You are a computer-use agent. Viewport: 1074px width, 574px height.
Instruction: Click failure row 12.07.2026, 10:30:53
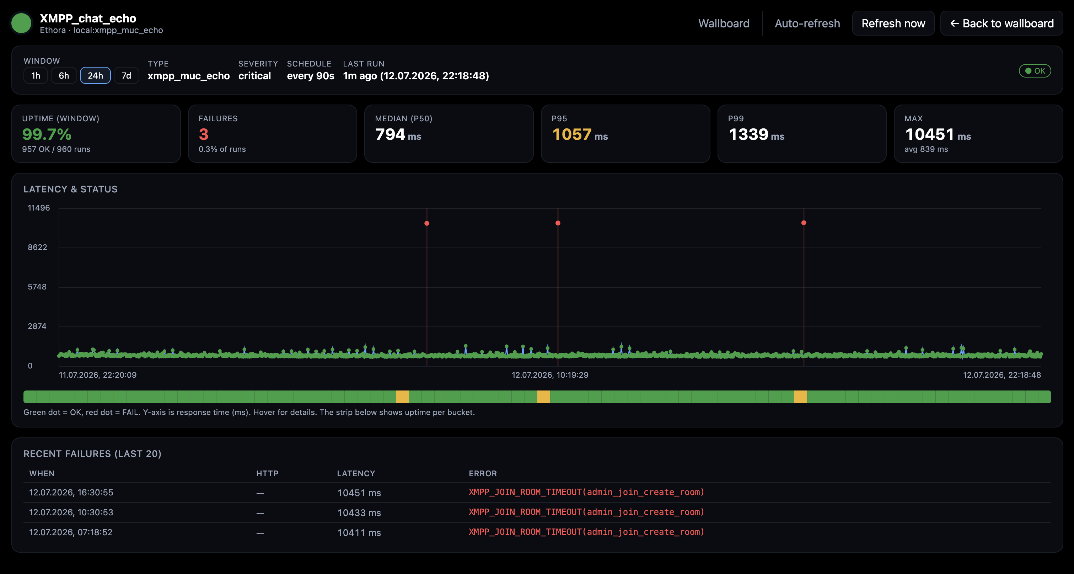coord(537,512)
